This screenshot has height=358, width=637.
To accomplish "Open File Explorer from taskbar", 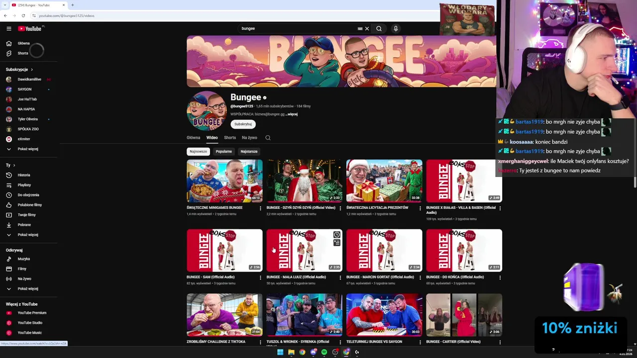I will [x=291, y=352].
